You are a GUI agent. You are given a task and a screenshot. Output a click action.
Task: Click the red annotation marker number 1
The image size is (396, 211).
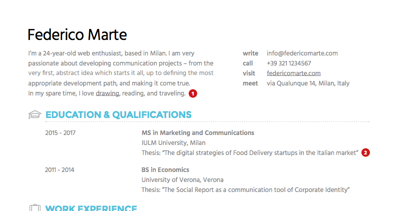[x=193, y=93]
